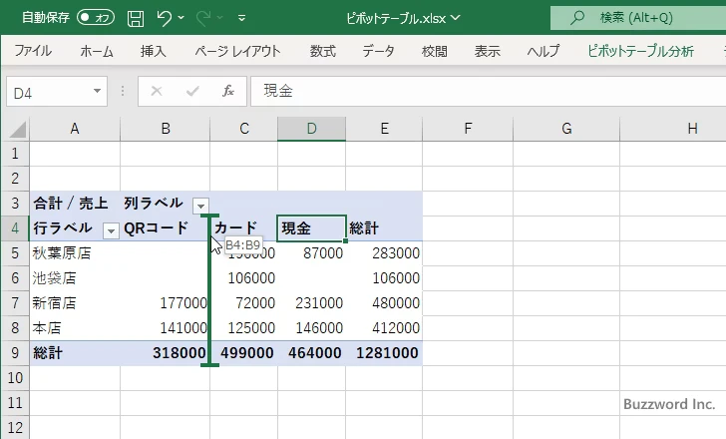
Task: Click the Redo arrow icon
Action: pyautogui.click(x=202, y=18)
